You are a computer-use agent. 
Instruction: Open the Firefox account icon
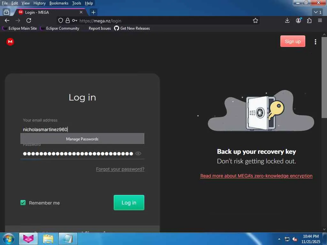pyautogui.click(x=299, y=20)
